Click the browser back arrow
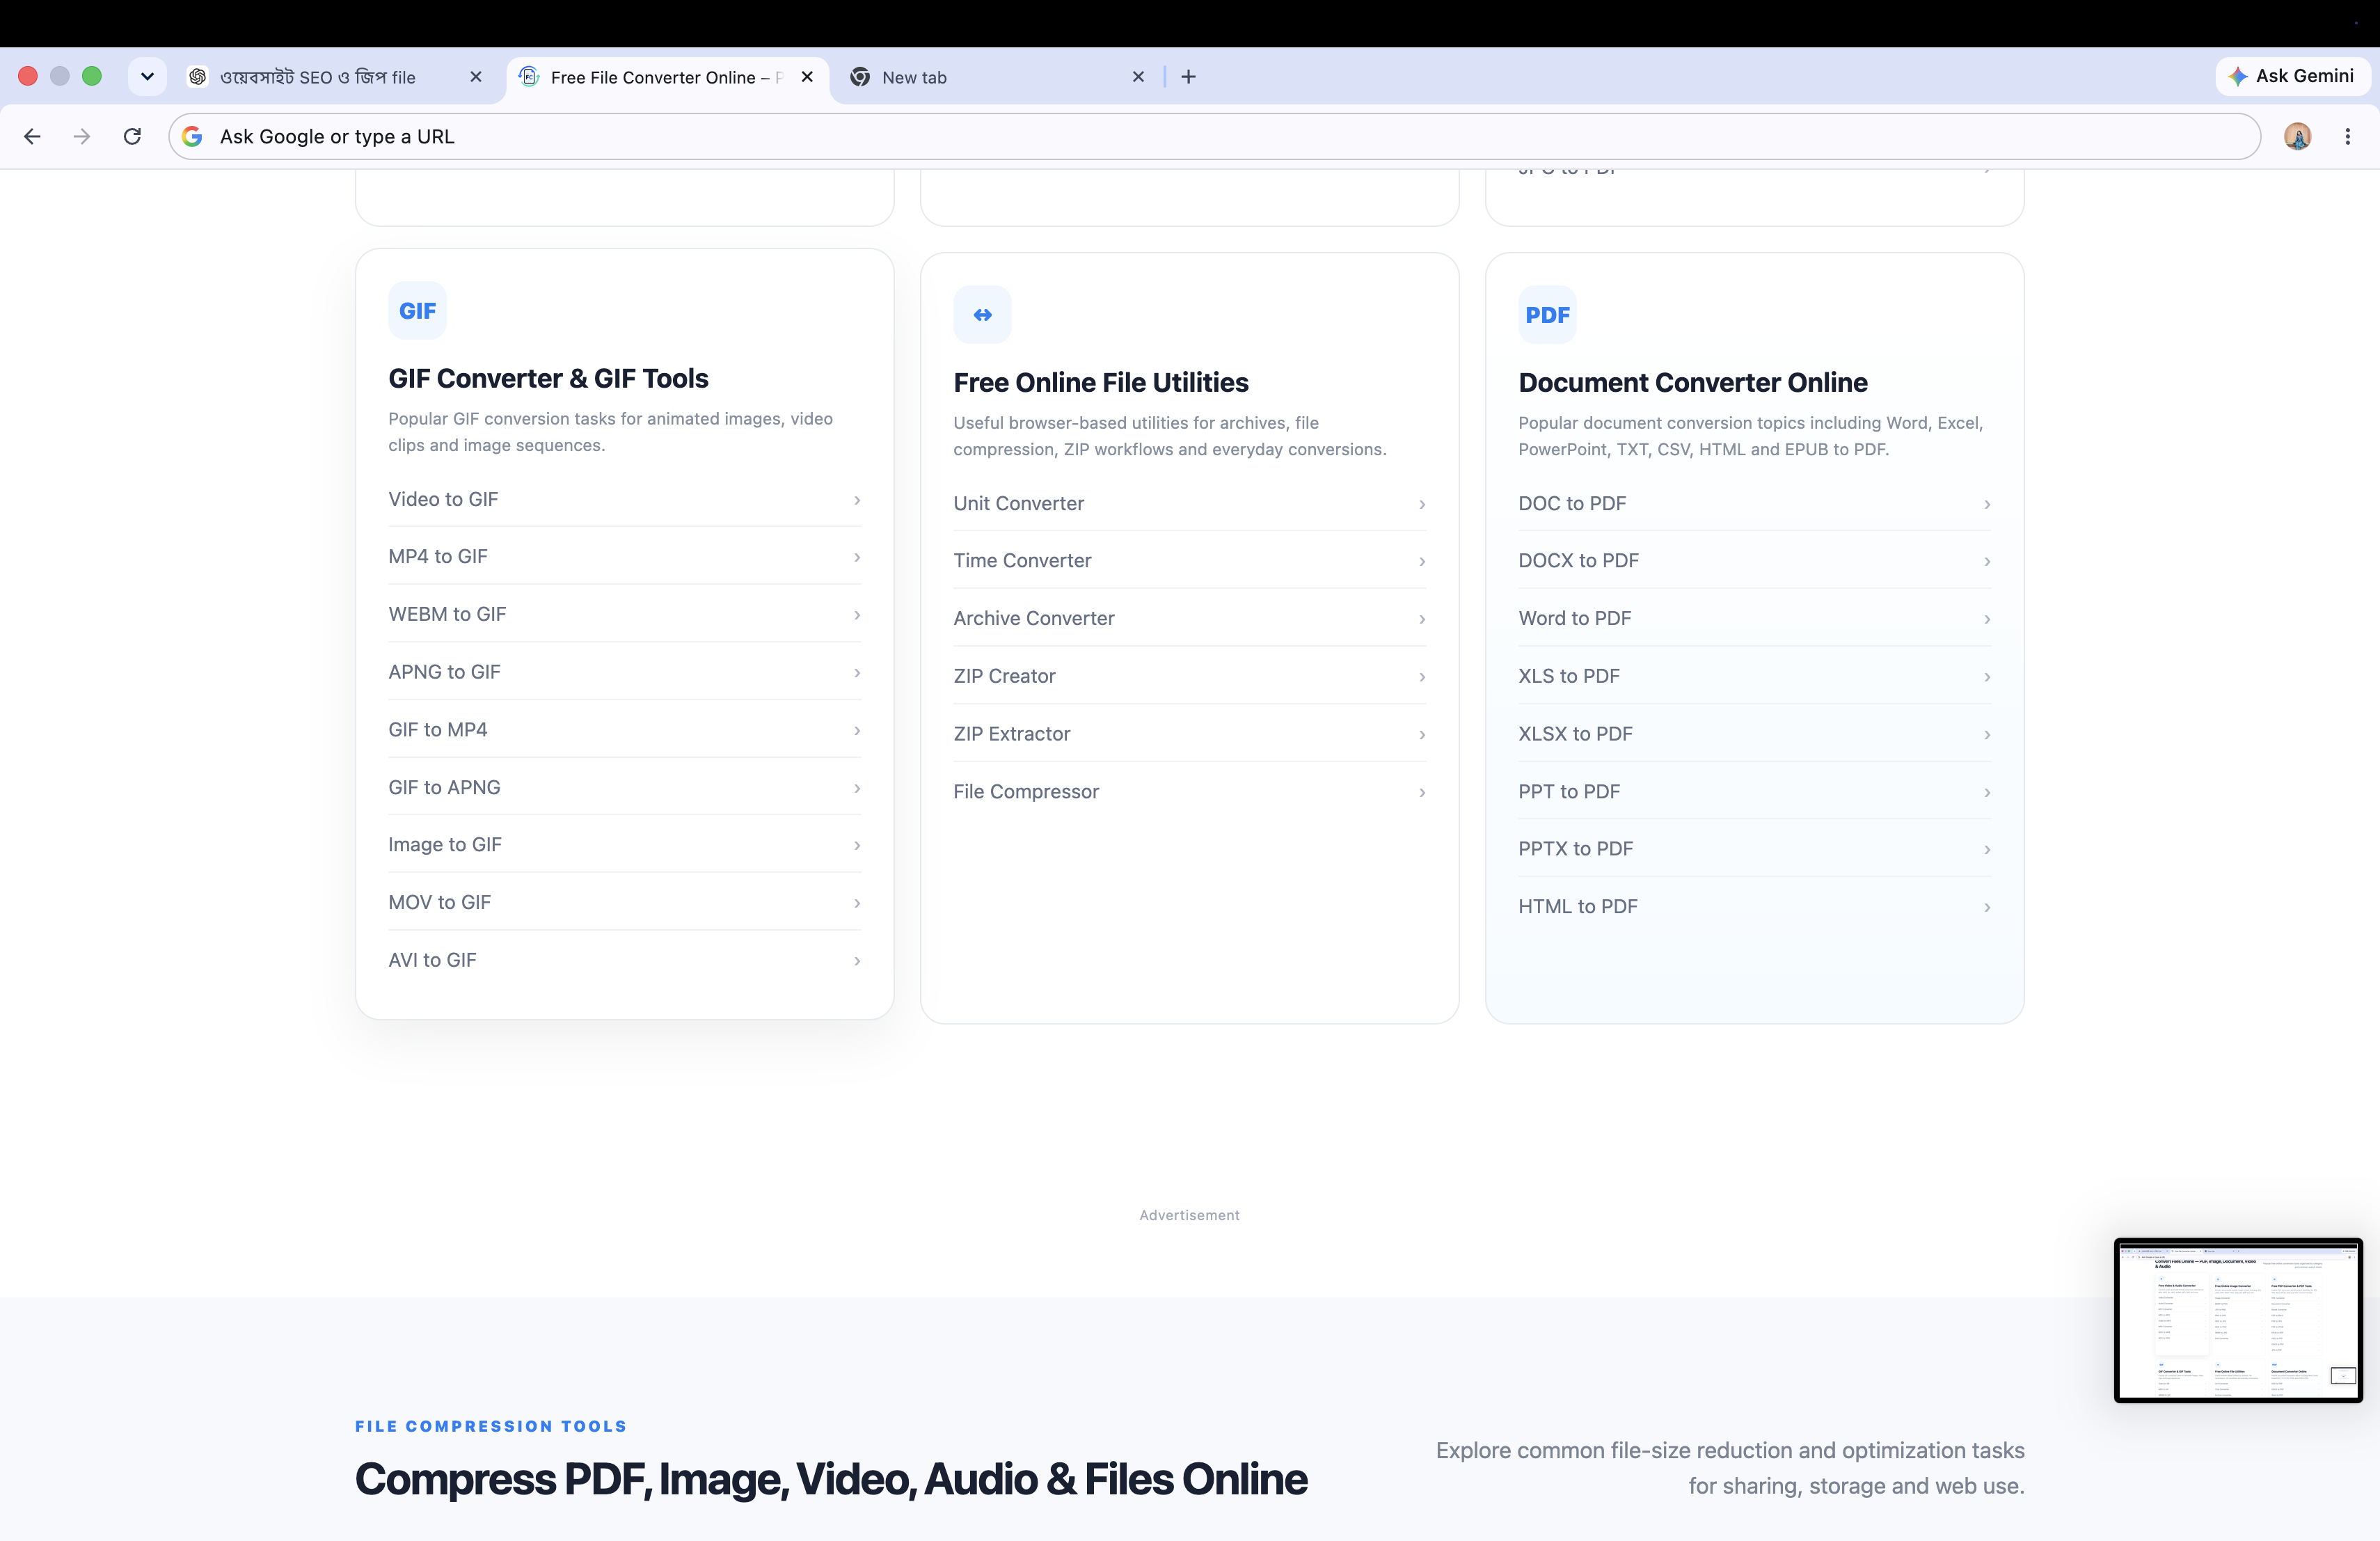The height and width of the screenshot is (1541, 2380). point(32,136)
